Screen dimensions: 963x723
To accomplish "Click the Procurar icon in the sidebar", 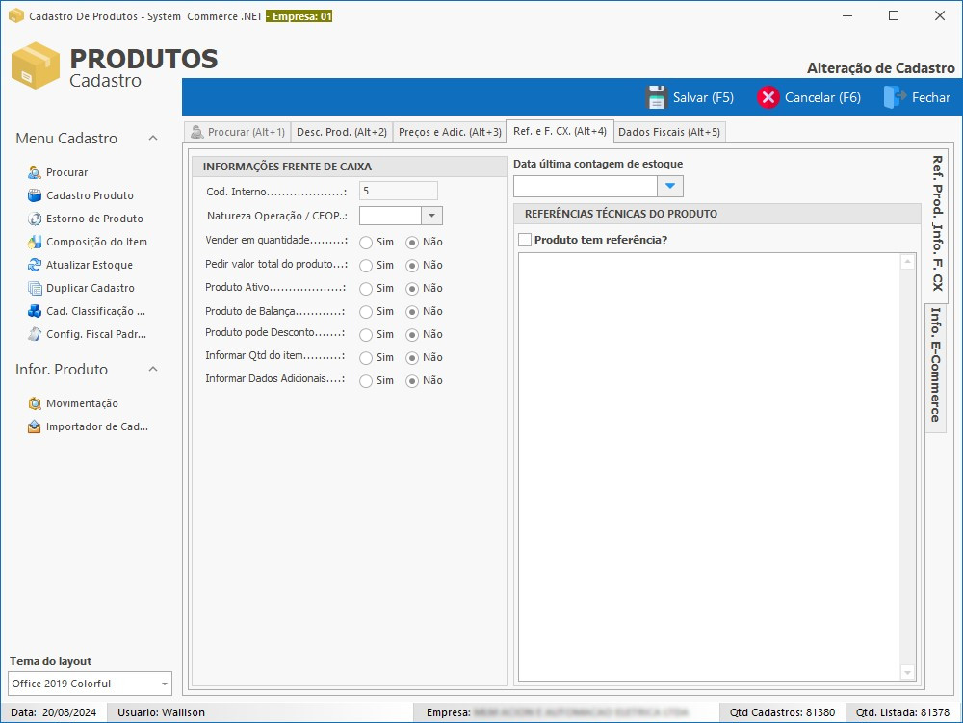I will coord(35,172).
